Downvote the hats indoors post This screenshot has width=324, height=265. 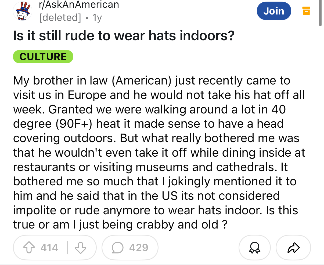[81, 248]
